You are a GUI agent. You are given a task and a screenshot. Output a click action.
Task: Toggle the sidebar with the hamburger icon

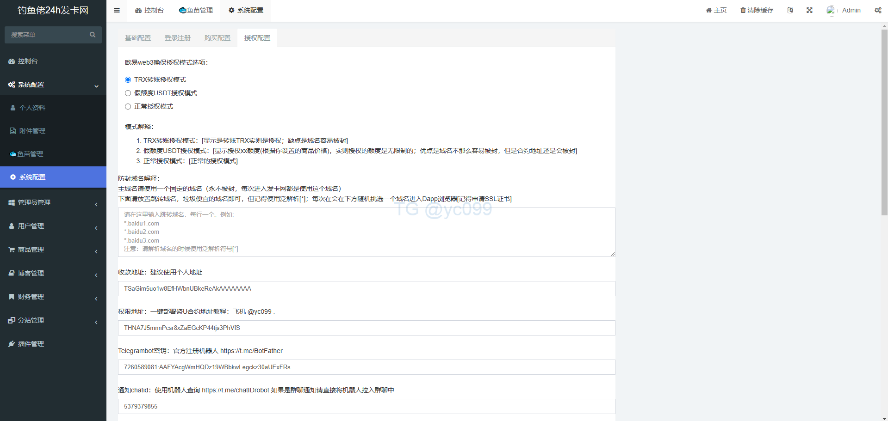pos(117,10)
